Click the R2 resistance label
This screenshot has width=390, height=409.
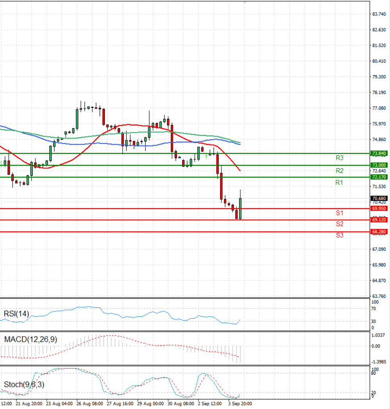click(x=339, y=171)
